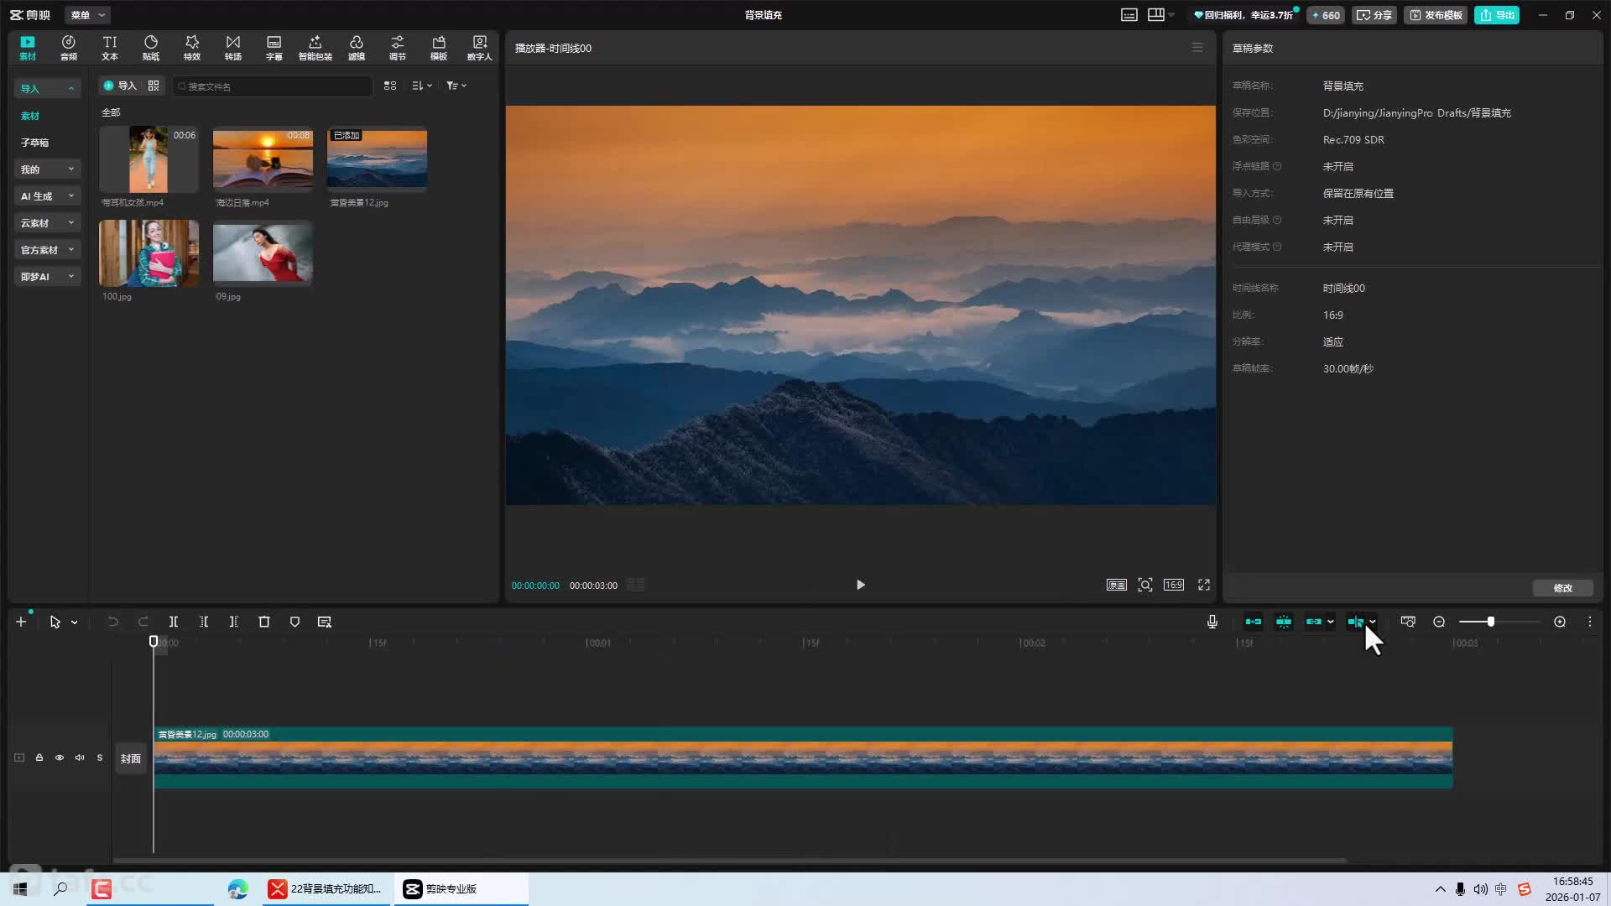Viewport: 1611px width, 906px height.
Task: Click the fullscreen preview icon
Action: pyautogui.click(x=1203, y=585)
